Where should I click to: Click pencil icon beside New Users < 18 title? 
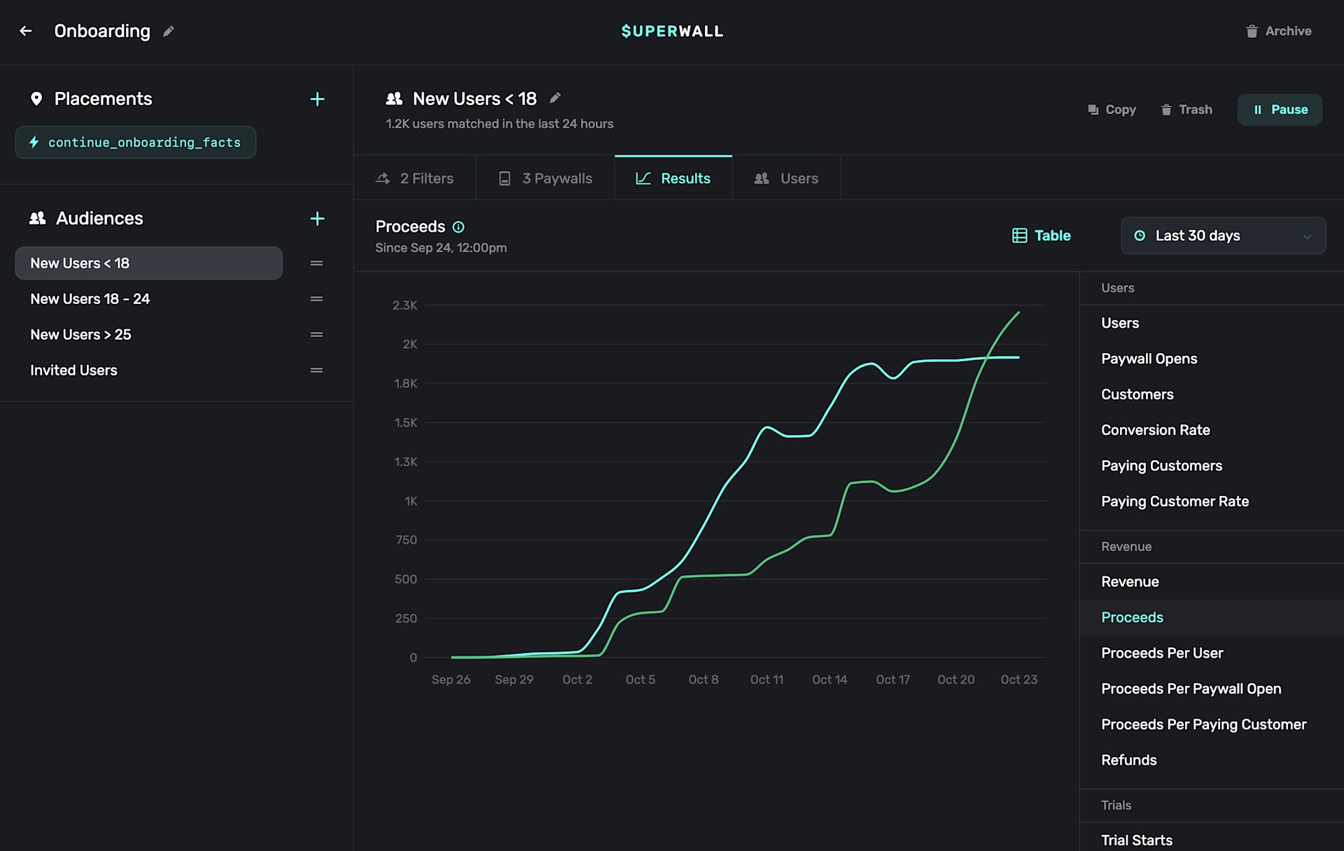[555, 98]
